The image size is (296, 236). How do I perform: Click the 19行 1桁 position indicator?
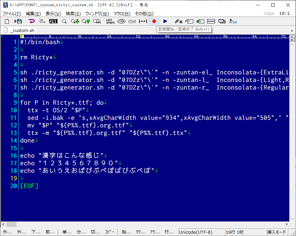245,232
